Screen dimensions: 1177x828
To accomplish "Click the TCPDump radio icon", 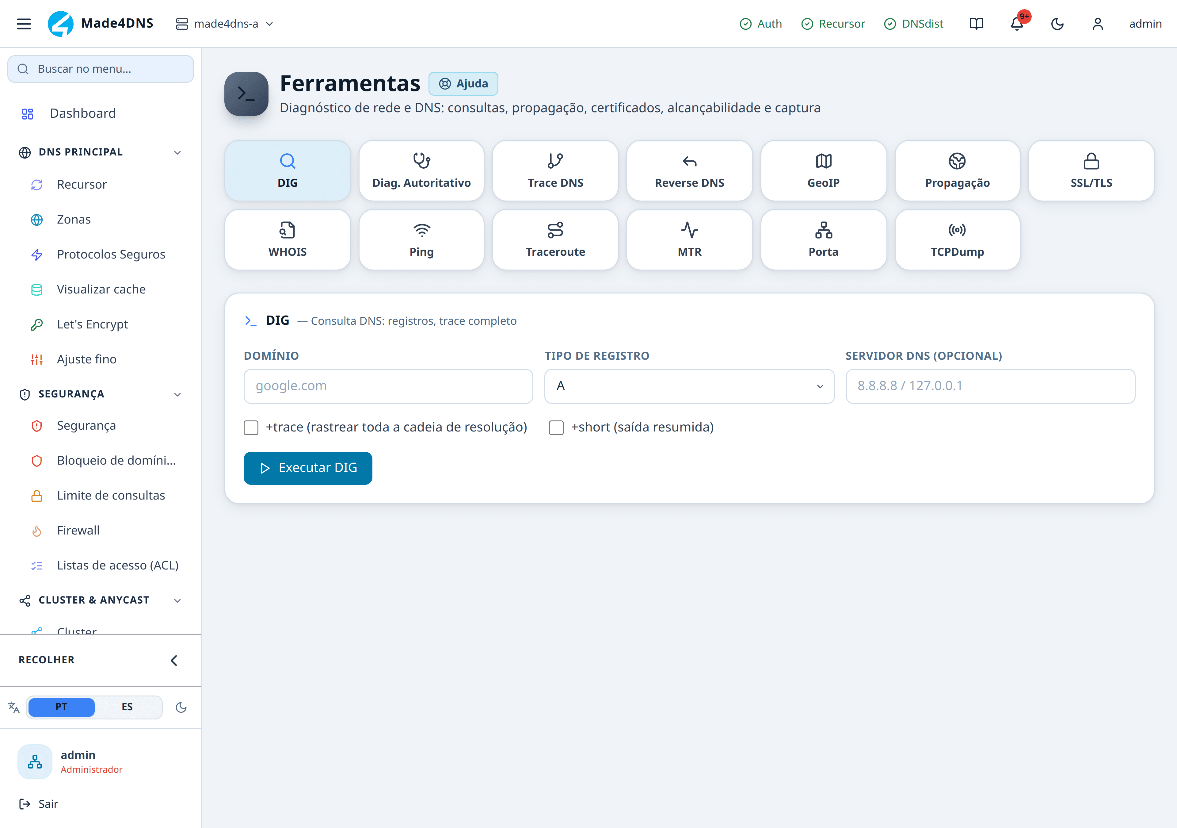I will tap(958, 230).
